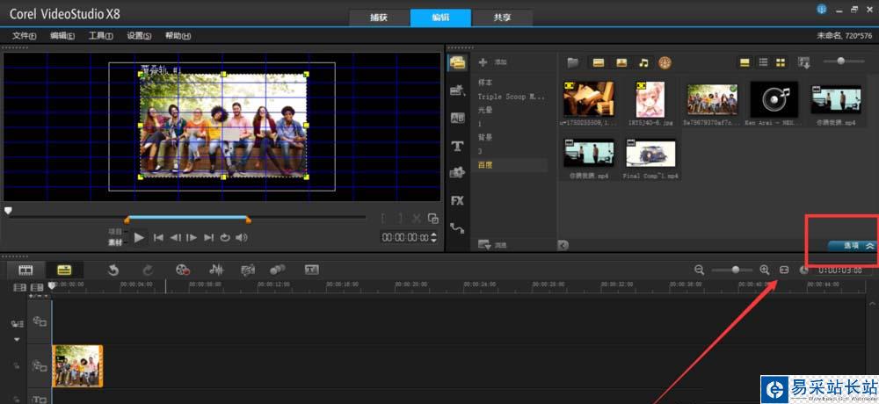Fit project in timeline window
This screenshot has width=879, height=404.
(x=784, y=270)
